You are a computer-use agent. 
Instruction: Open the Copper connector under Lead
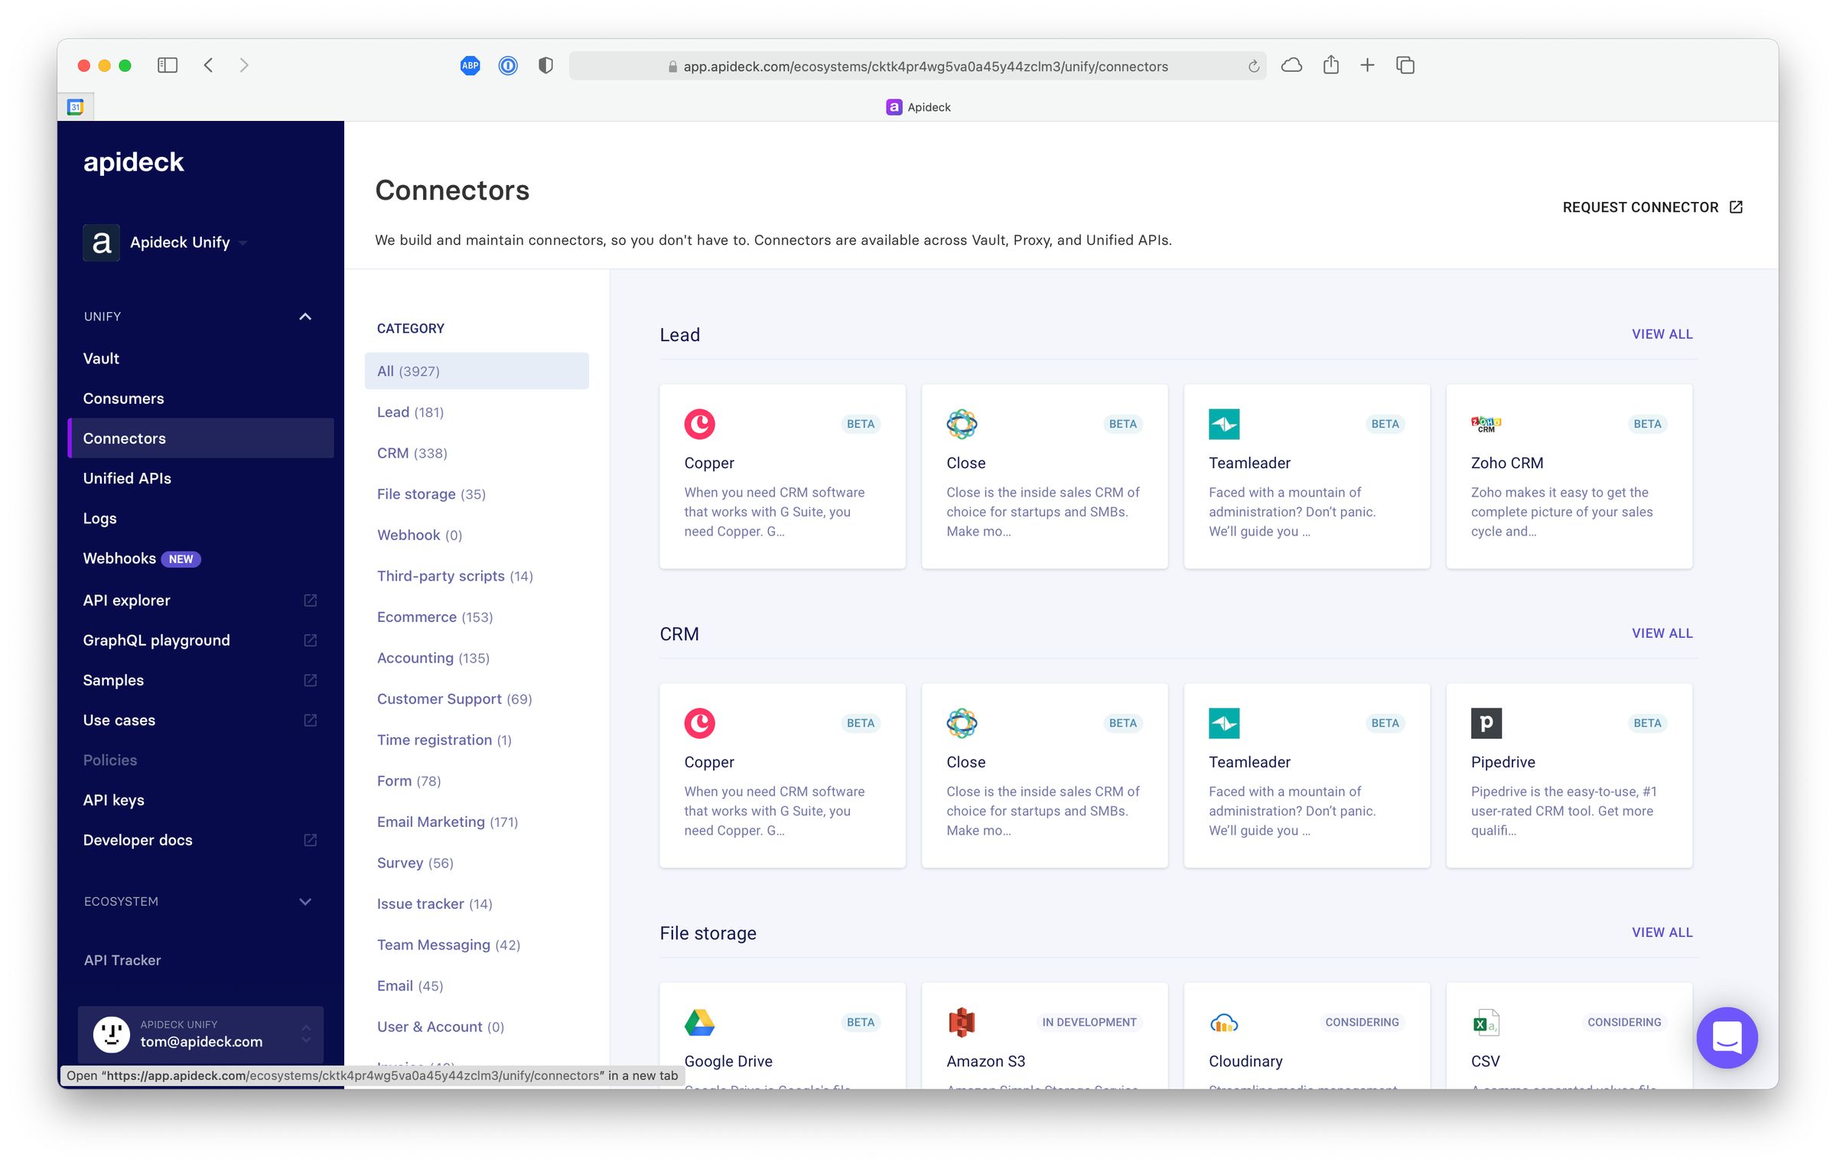699,424
